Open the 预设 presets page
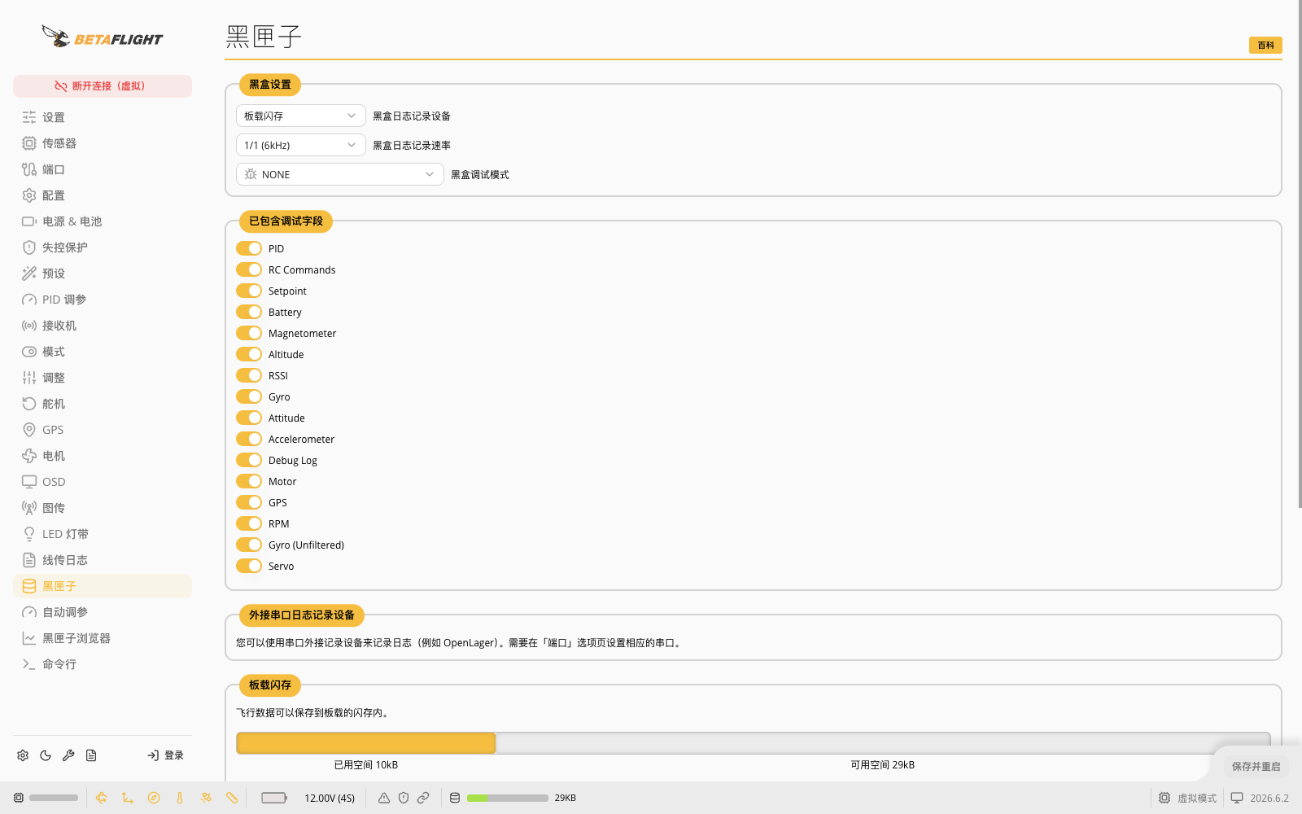Viewport: 1302px width, 814px height. (x=103, y=274)
